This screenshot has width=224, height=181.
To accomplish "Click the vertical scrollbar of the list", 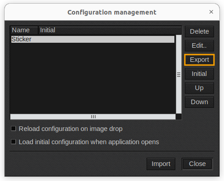I will click(x=178, y=74).
